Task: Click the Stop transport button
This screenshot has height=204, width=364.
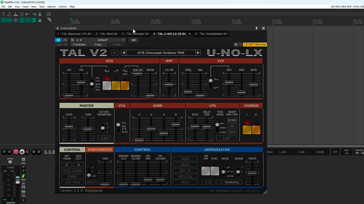Action: (34, 152)
